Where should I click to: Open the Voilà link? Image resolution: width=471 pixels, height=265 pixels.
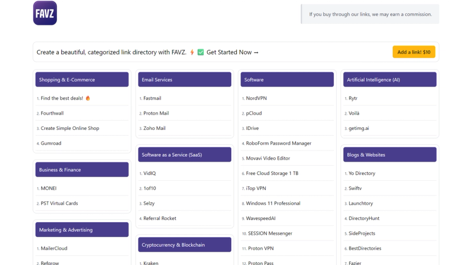click(x=354, y=113)
